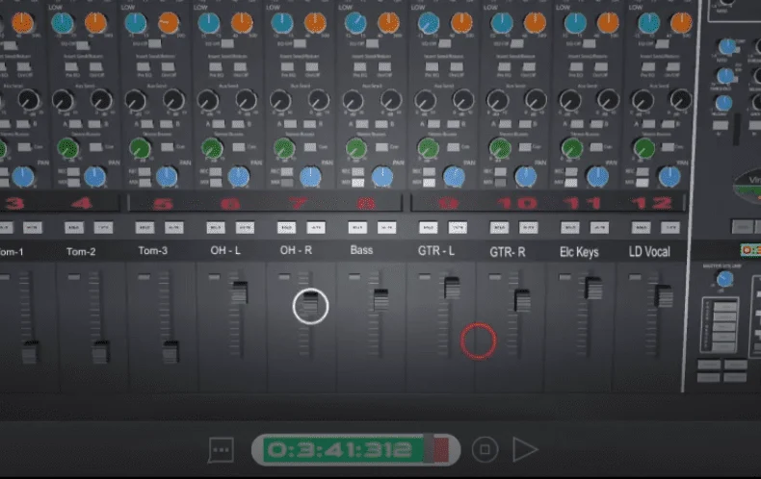Screen dimensions: 761x479
Task: Click the green stereo busses knob on GTR- R
Action: click(499, 148)
